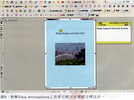Open the Create PDF dropdown
The image size is (134, 100).
70,11
